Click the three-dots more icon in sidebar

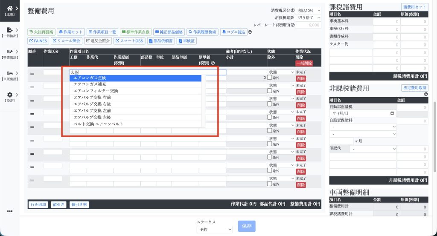[x=9, y=211]
